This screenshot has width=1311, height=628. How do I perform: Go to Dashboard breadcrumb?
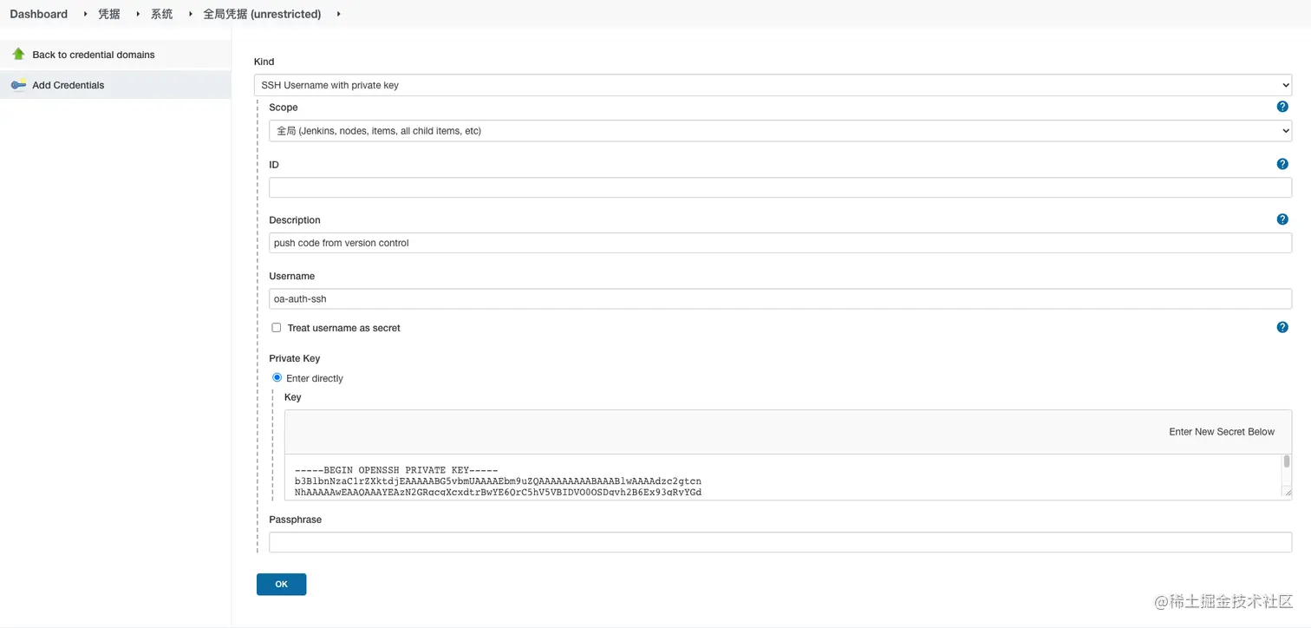tap(39, 14)
